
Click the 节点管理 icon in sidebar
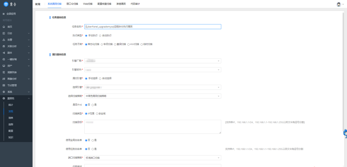pos(4,85)
